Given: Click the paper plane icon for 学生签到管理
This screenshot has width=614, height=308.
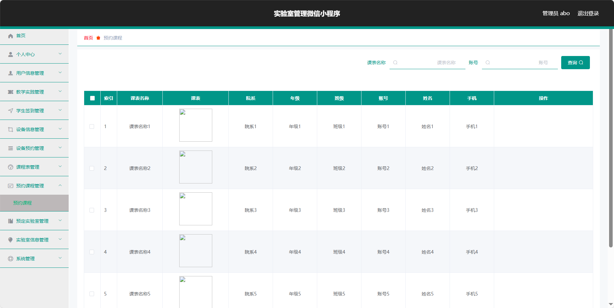Looking at the screenshot, I should (11, 111).
